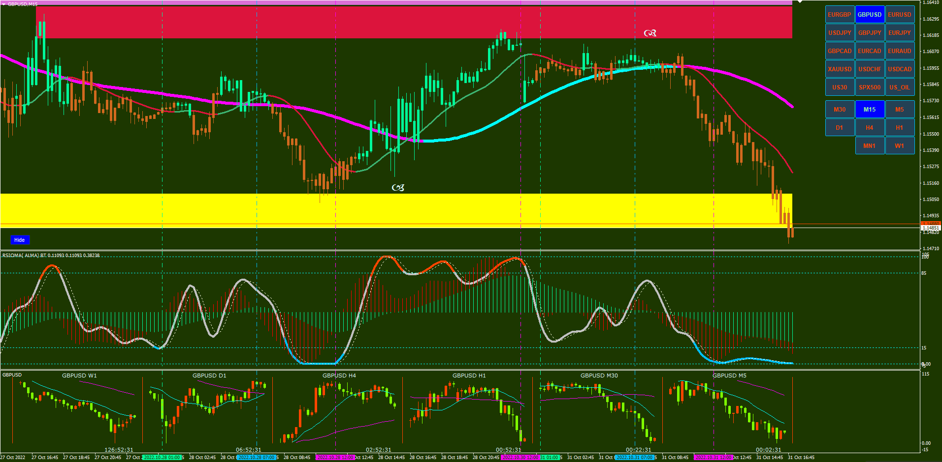Click the symbol icon above yellow zone

tap(398, 188)
